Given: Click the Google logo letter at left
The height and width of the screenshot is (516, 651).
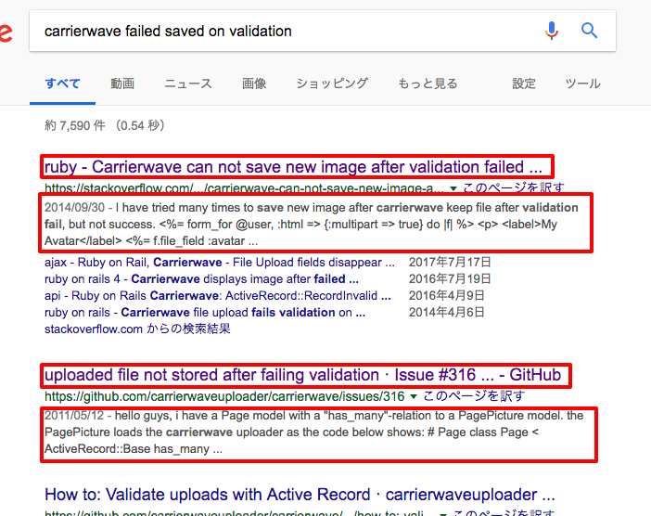Looking at the screenshot, I should click(6, 32).
